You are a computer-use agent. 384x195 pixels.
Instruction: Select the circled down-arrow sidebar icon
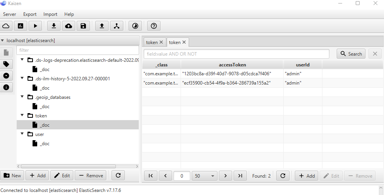6,76
